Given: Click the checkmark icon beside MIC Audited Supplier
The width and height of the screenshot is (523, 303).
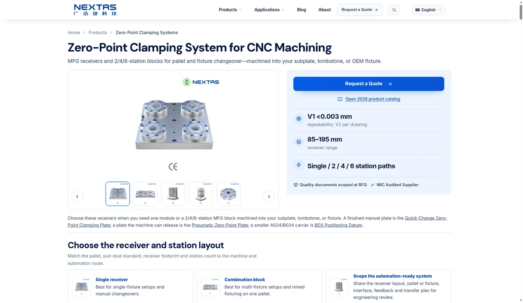Looking at the screenshot, I should click(x=373, y=185).
